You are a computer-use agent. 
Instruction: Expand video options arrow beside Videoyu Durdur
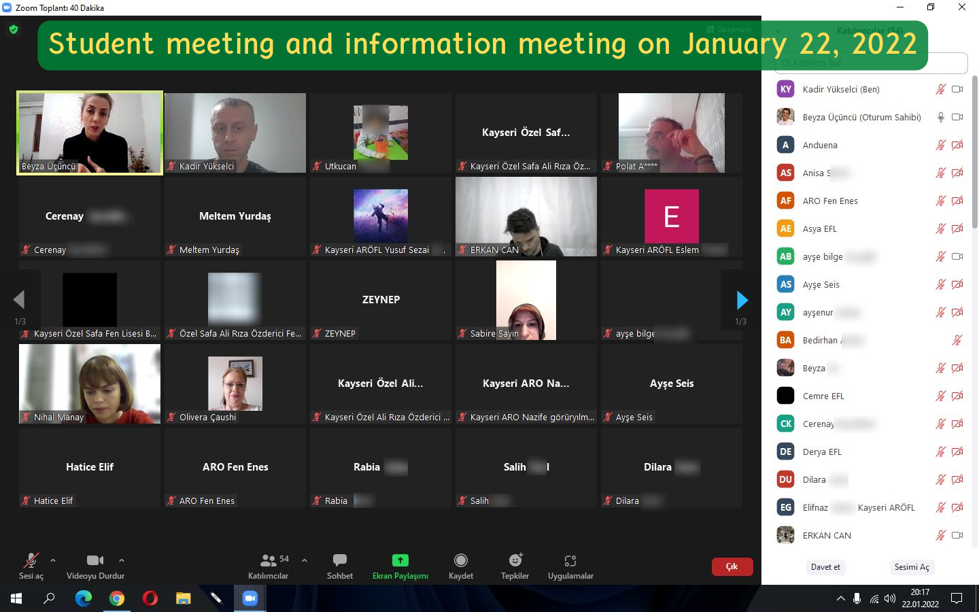coord(122,560)
